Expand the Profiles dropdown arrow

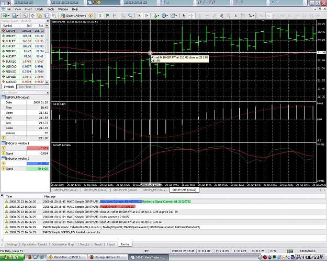pos(18,16)
